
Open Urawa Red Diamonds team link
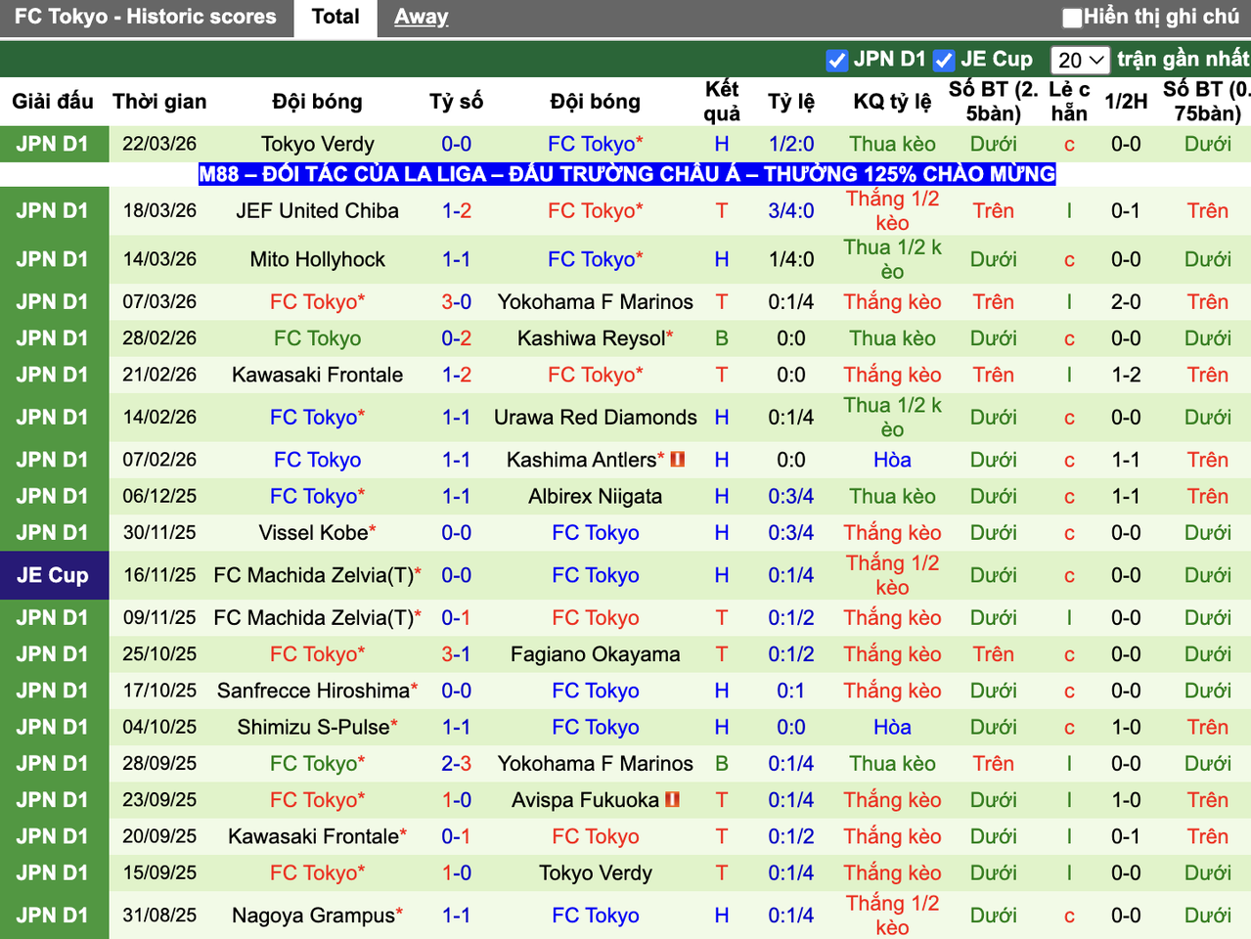[596, 417]
